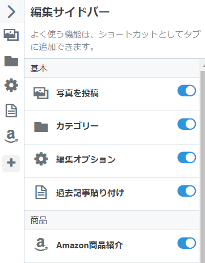
Task: Open the photo upload tab in left strip
Action: coord(11,35)
